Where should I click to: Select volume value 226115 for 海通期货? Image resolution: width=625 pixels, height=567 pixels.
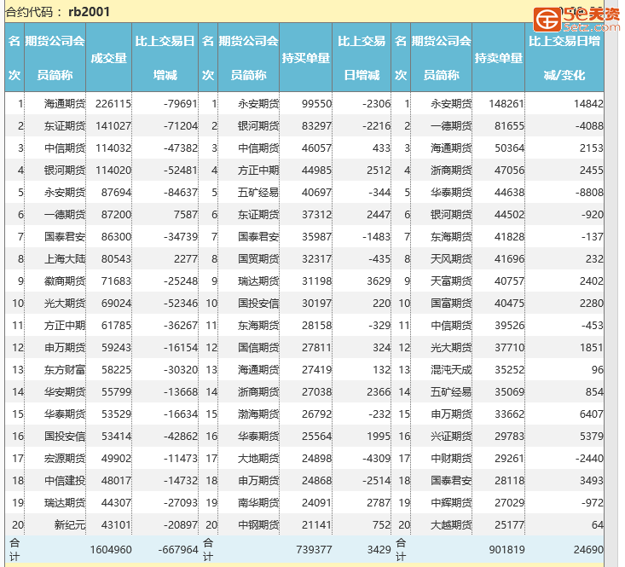pos(113,104)
